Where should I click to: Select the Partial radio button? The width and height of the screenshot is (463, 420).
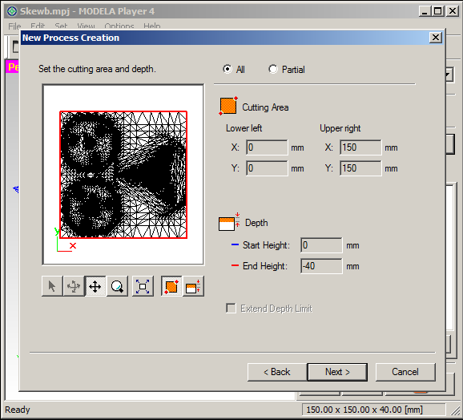tap(273, 69)
